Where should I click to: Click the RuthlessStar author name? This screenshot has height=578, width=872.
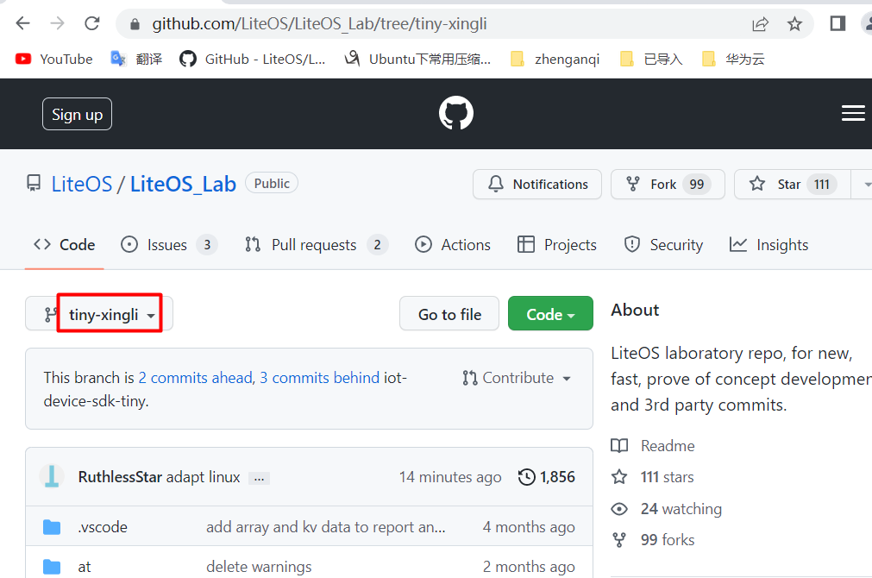point(120,477)
